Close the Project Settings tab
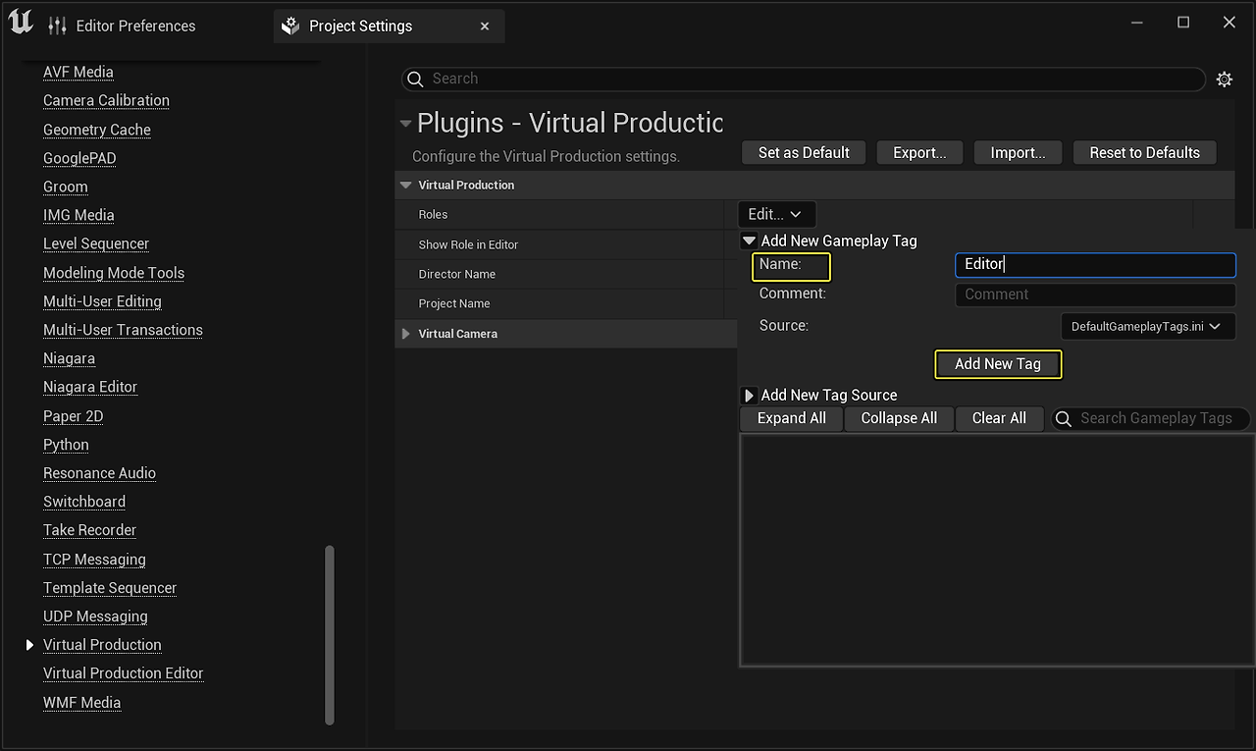This screenshot has width=1256, height=751. click(x=485, y=27)
